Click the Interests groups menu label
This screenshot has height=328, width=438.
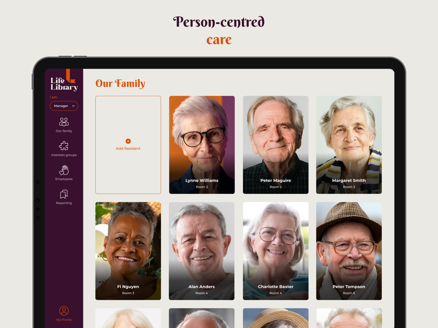click(x=64, y=155)
